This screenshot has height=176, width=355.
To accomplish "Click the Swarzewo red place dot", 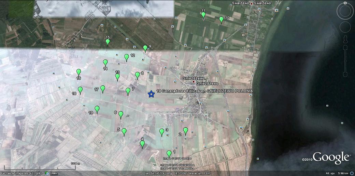I will (251, 4).
